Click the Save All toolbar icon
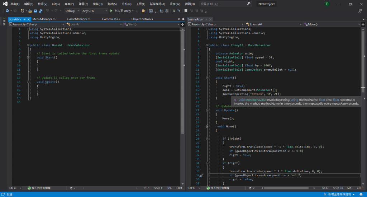 coord(40,11)
